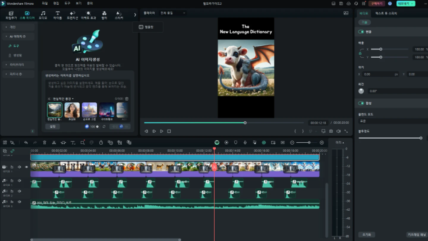This screenshot has width=428, height=241.
Task: Click the link-tracks icon above track headers
Action: point(12,151)
